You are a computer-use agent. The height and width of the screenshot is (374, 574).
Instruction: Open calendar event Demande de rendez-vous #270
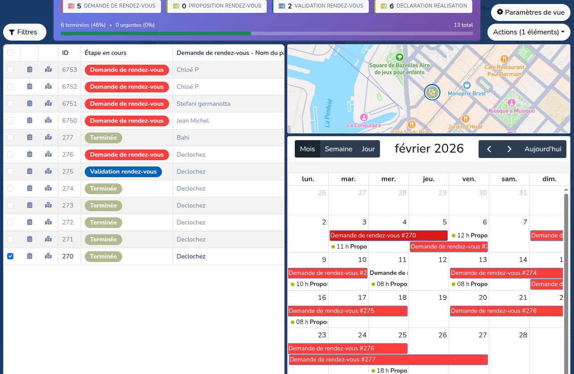tap(388, 236)
